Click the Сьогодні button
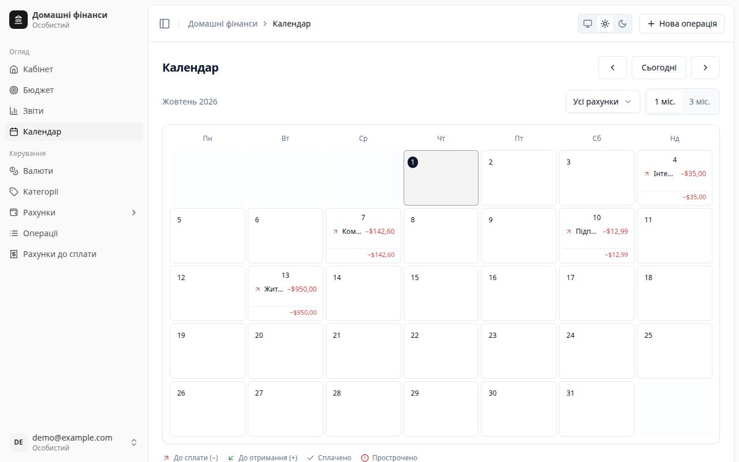This screenshot has height=462, width=739. (x=659, y=68)
